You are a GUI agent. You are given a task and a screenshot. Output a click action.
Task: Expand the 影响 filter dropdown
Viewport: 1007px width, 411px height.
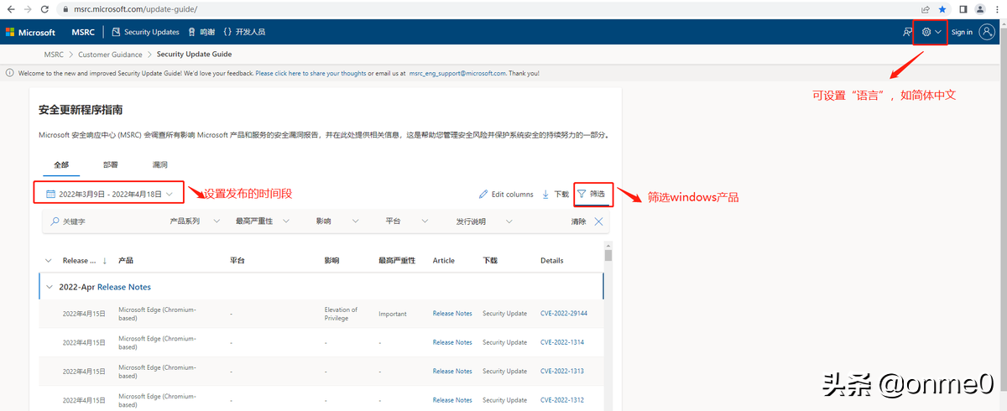337,221
